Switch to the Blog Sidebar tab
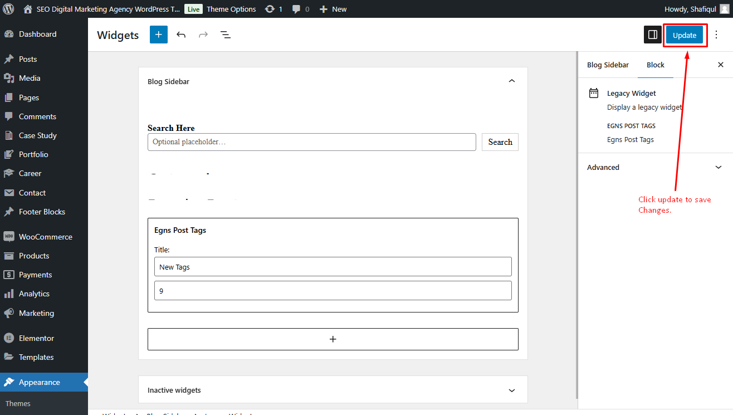Viewport: 733px width, 415px height. [x=608, y=65]
